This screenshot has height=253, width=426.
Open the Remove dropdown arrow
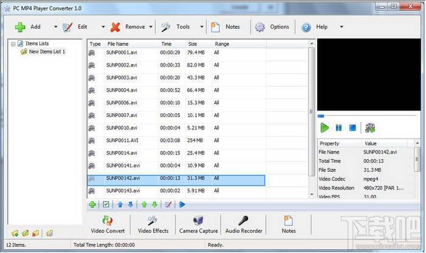pyautogui.click(x=151, y=27)
